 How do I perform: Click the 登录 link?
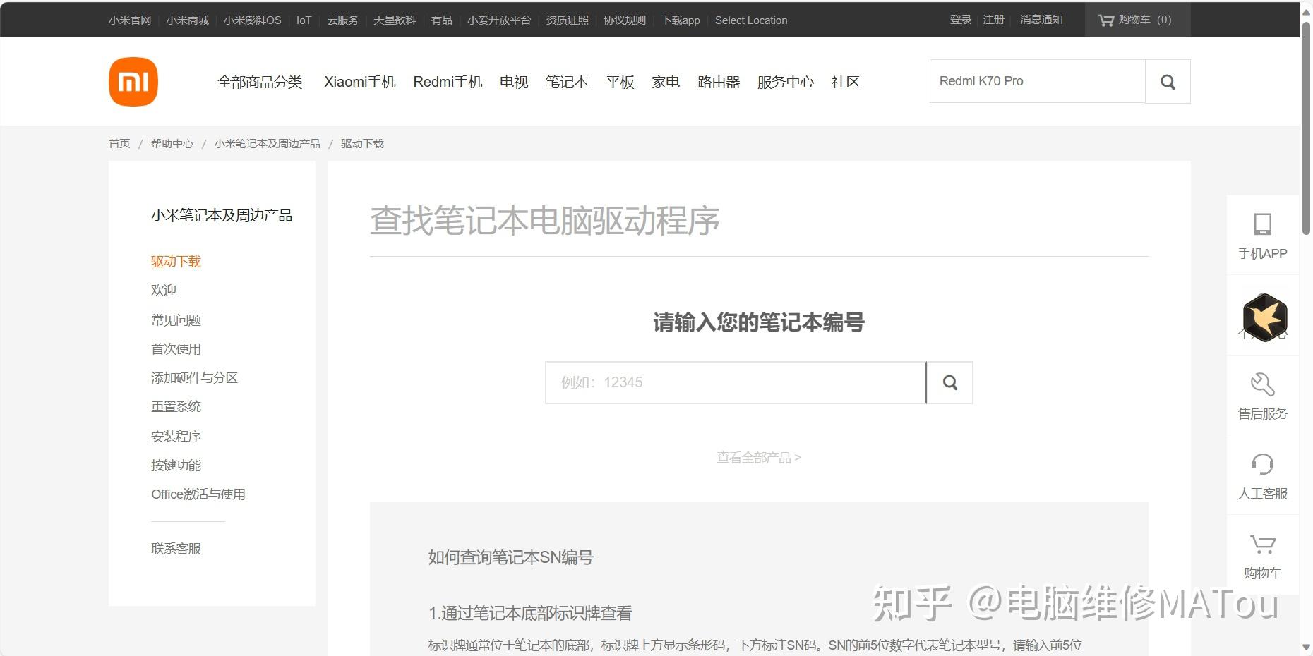point(961,20)
